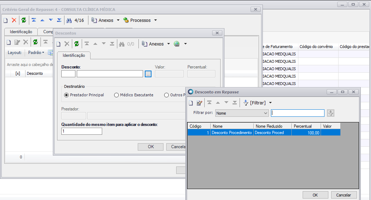Screen dimensions: 371x200
Task: Go to first record in Desconto em Repasse
Action: (209, 103)
